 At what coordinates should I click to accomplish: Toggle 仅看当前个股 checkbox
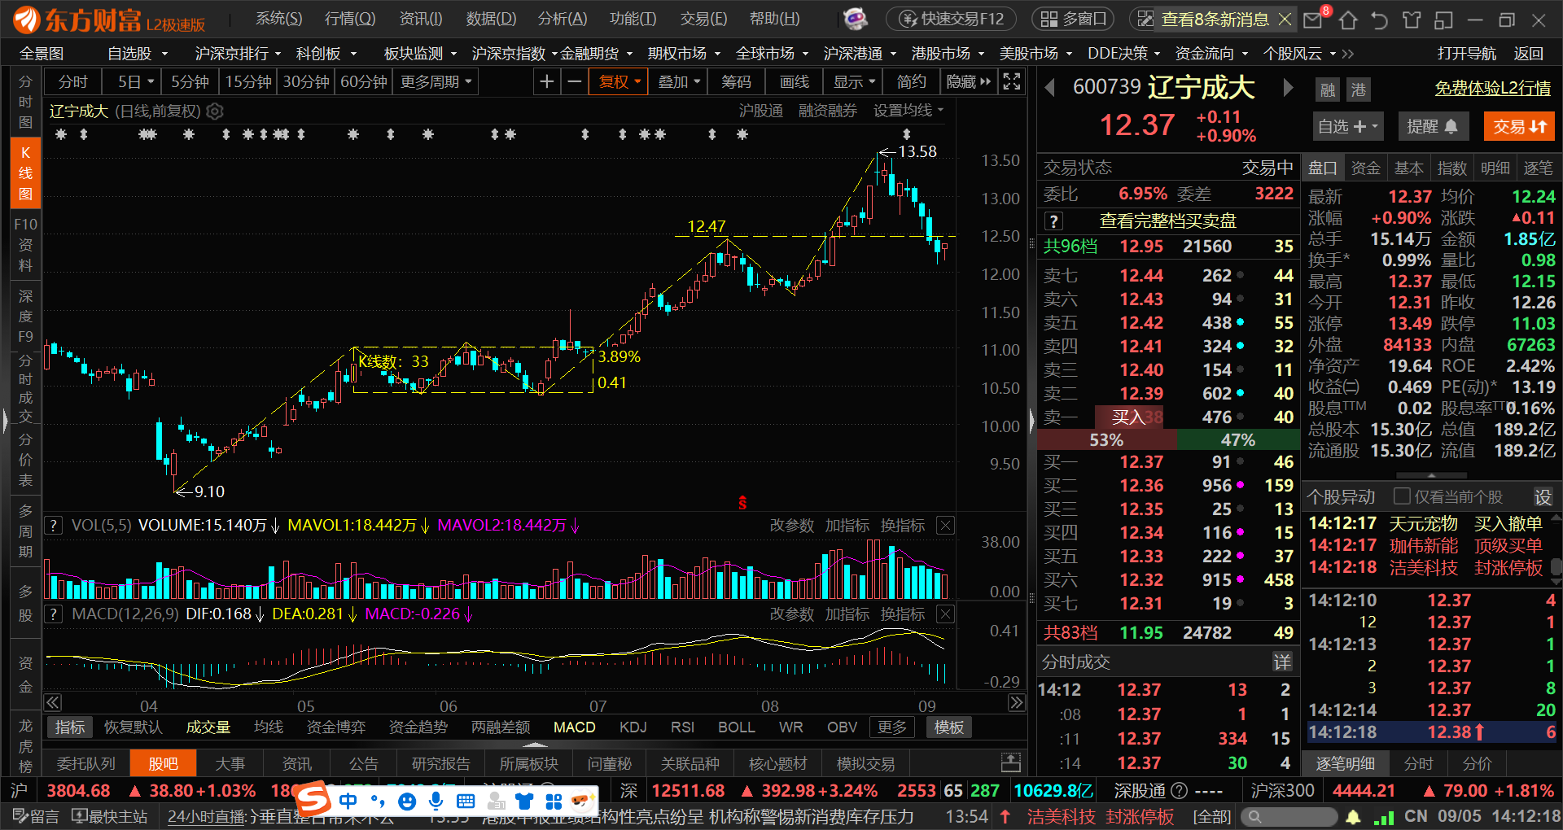click(x=1402, y=496)
